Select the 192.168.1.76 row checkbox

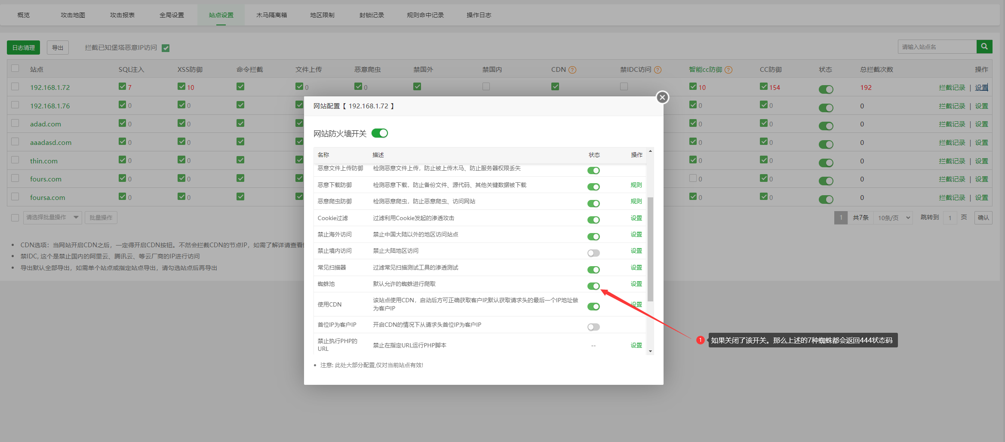pos(15,105)
